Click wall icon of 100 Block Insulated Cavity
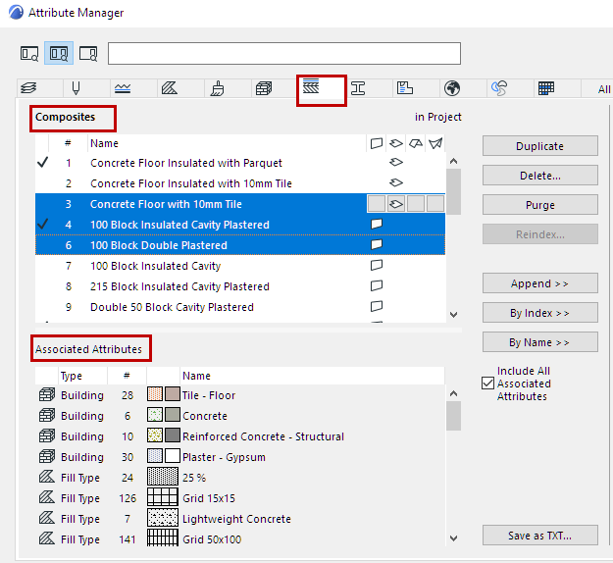 pyautogui.click(x=376, y=265)
